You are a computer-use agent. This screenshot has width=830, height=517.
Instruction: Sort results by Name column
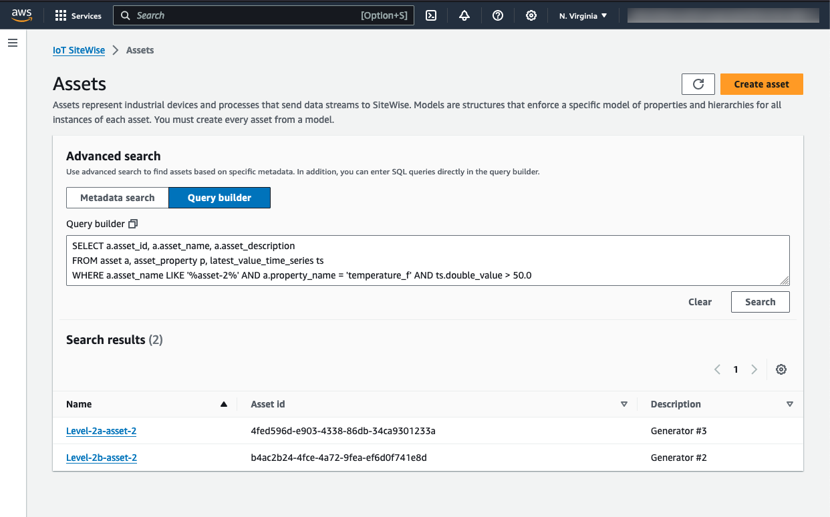[x=223, y=404]
